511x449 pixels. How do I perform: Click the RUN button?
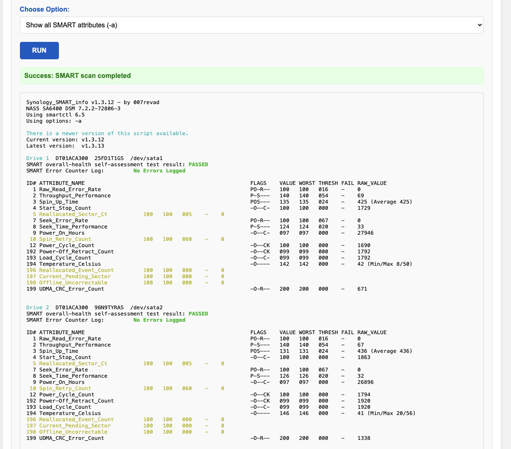click(x=39, y=51)
